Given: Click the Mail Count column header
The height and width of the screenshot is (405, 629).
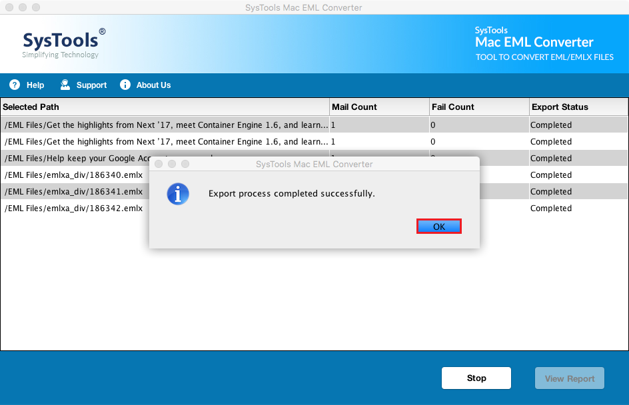Looking at the screenshot, I should 380,107.
